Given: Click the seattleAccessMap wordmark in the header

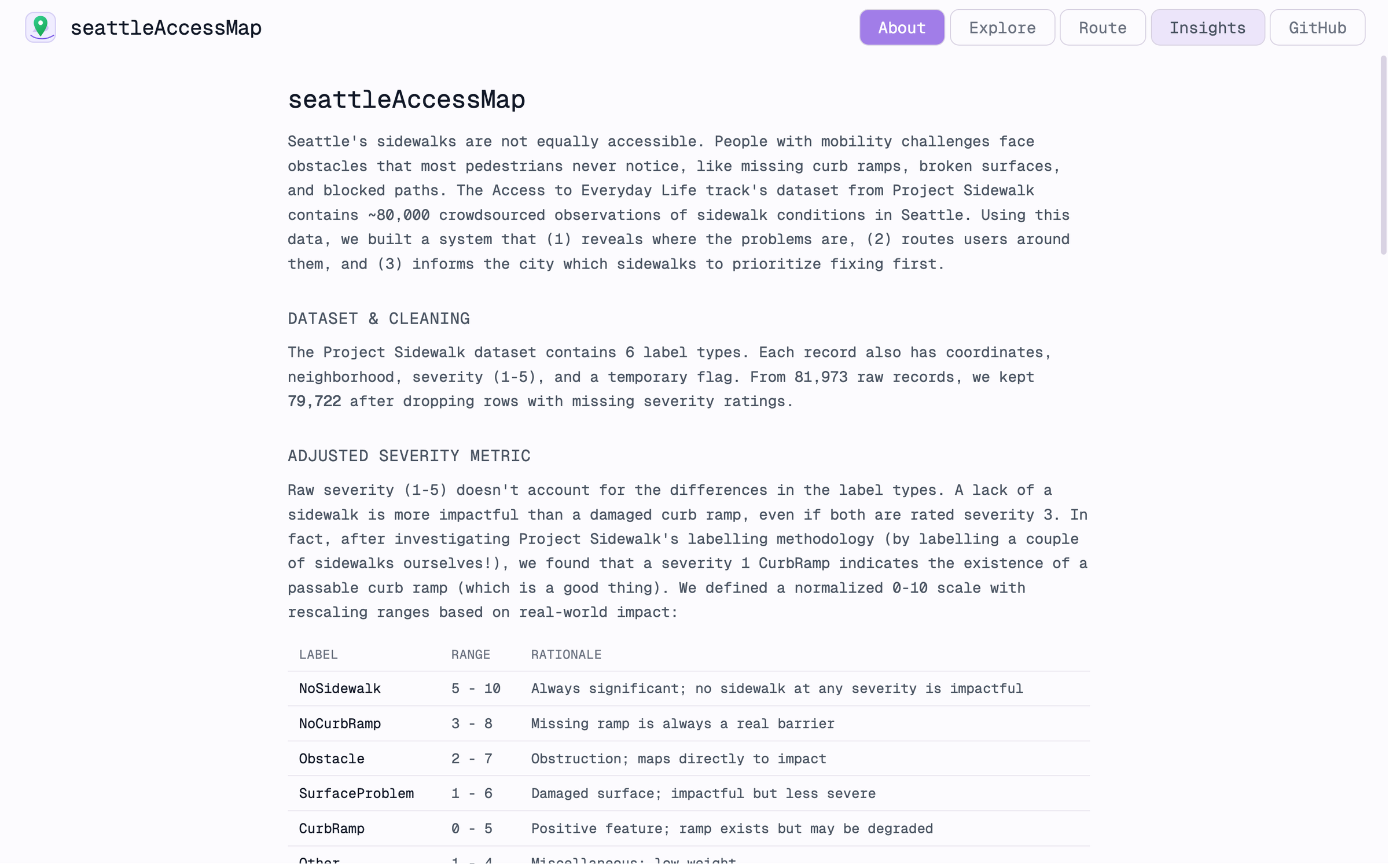Looking at the screenshot, I should click(167, 27).
